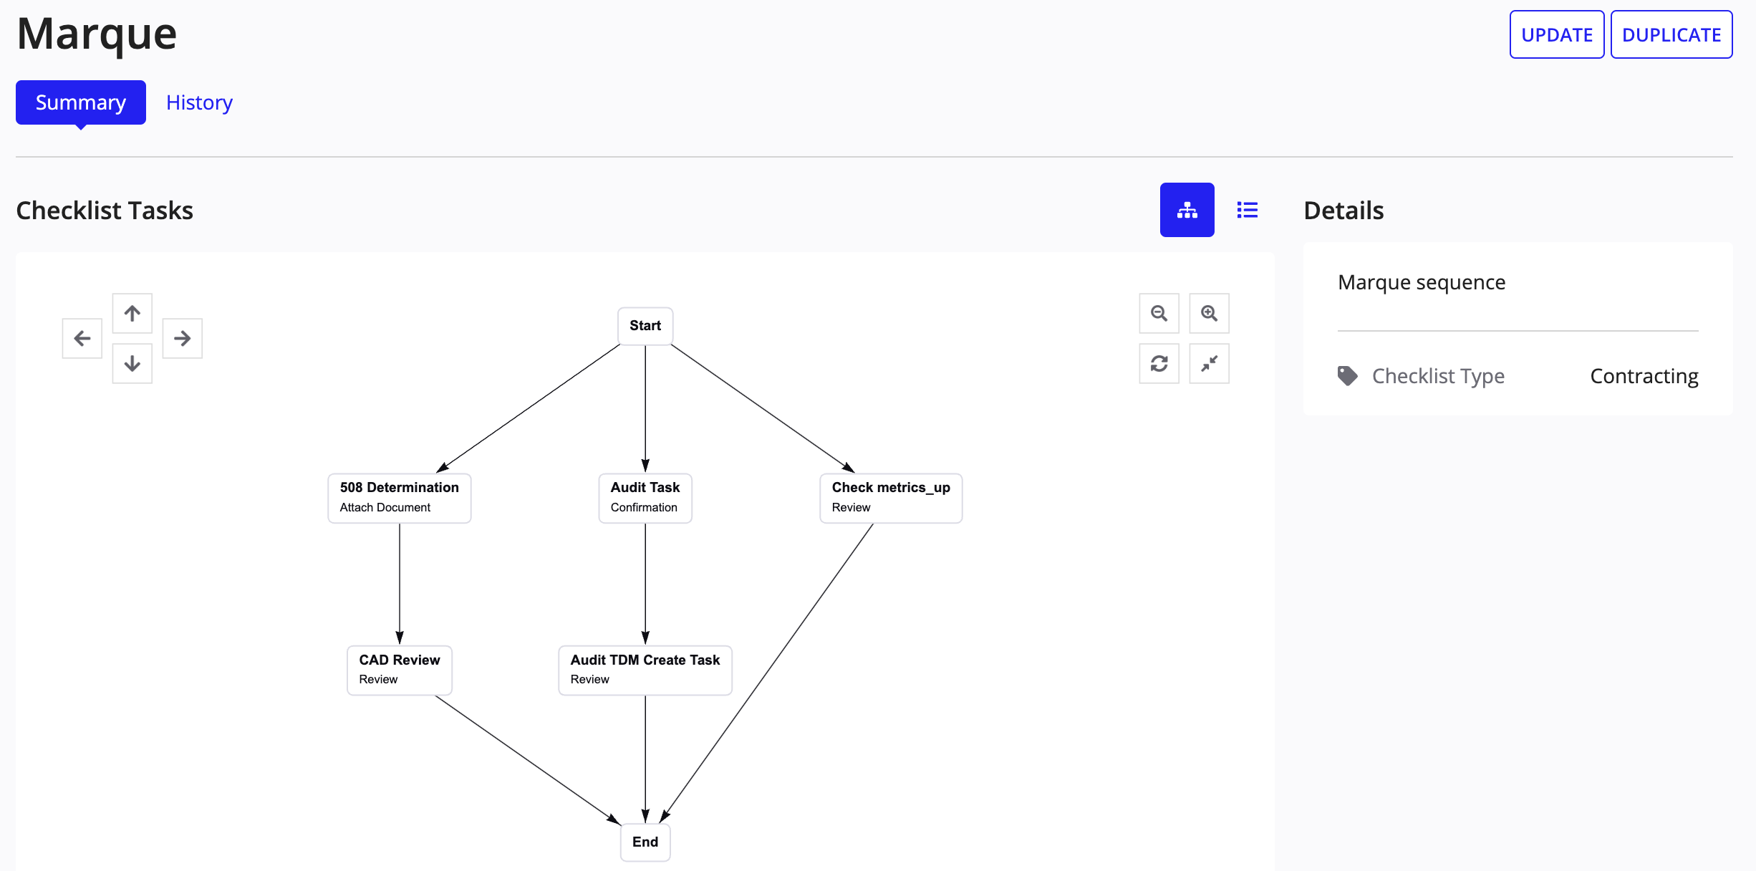
Task: Switch to the flowchart diagram view
Action: (x=1187, y=210)
